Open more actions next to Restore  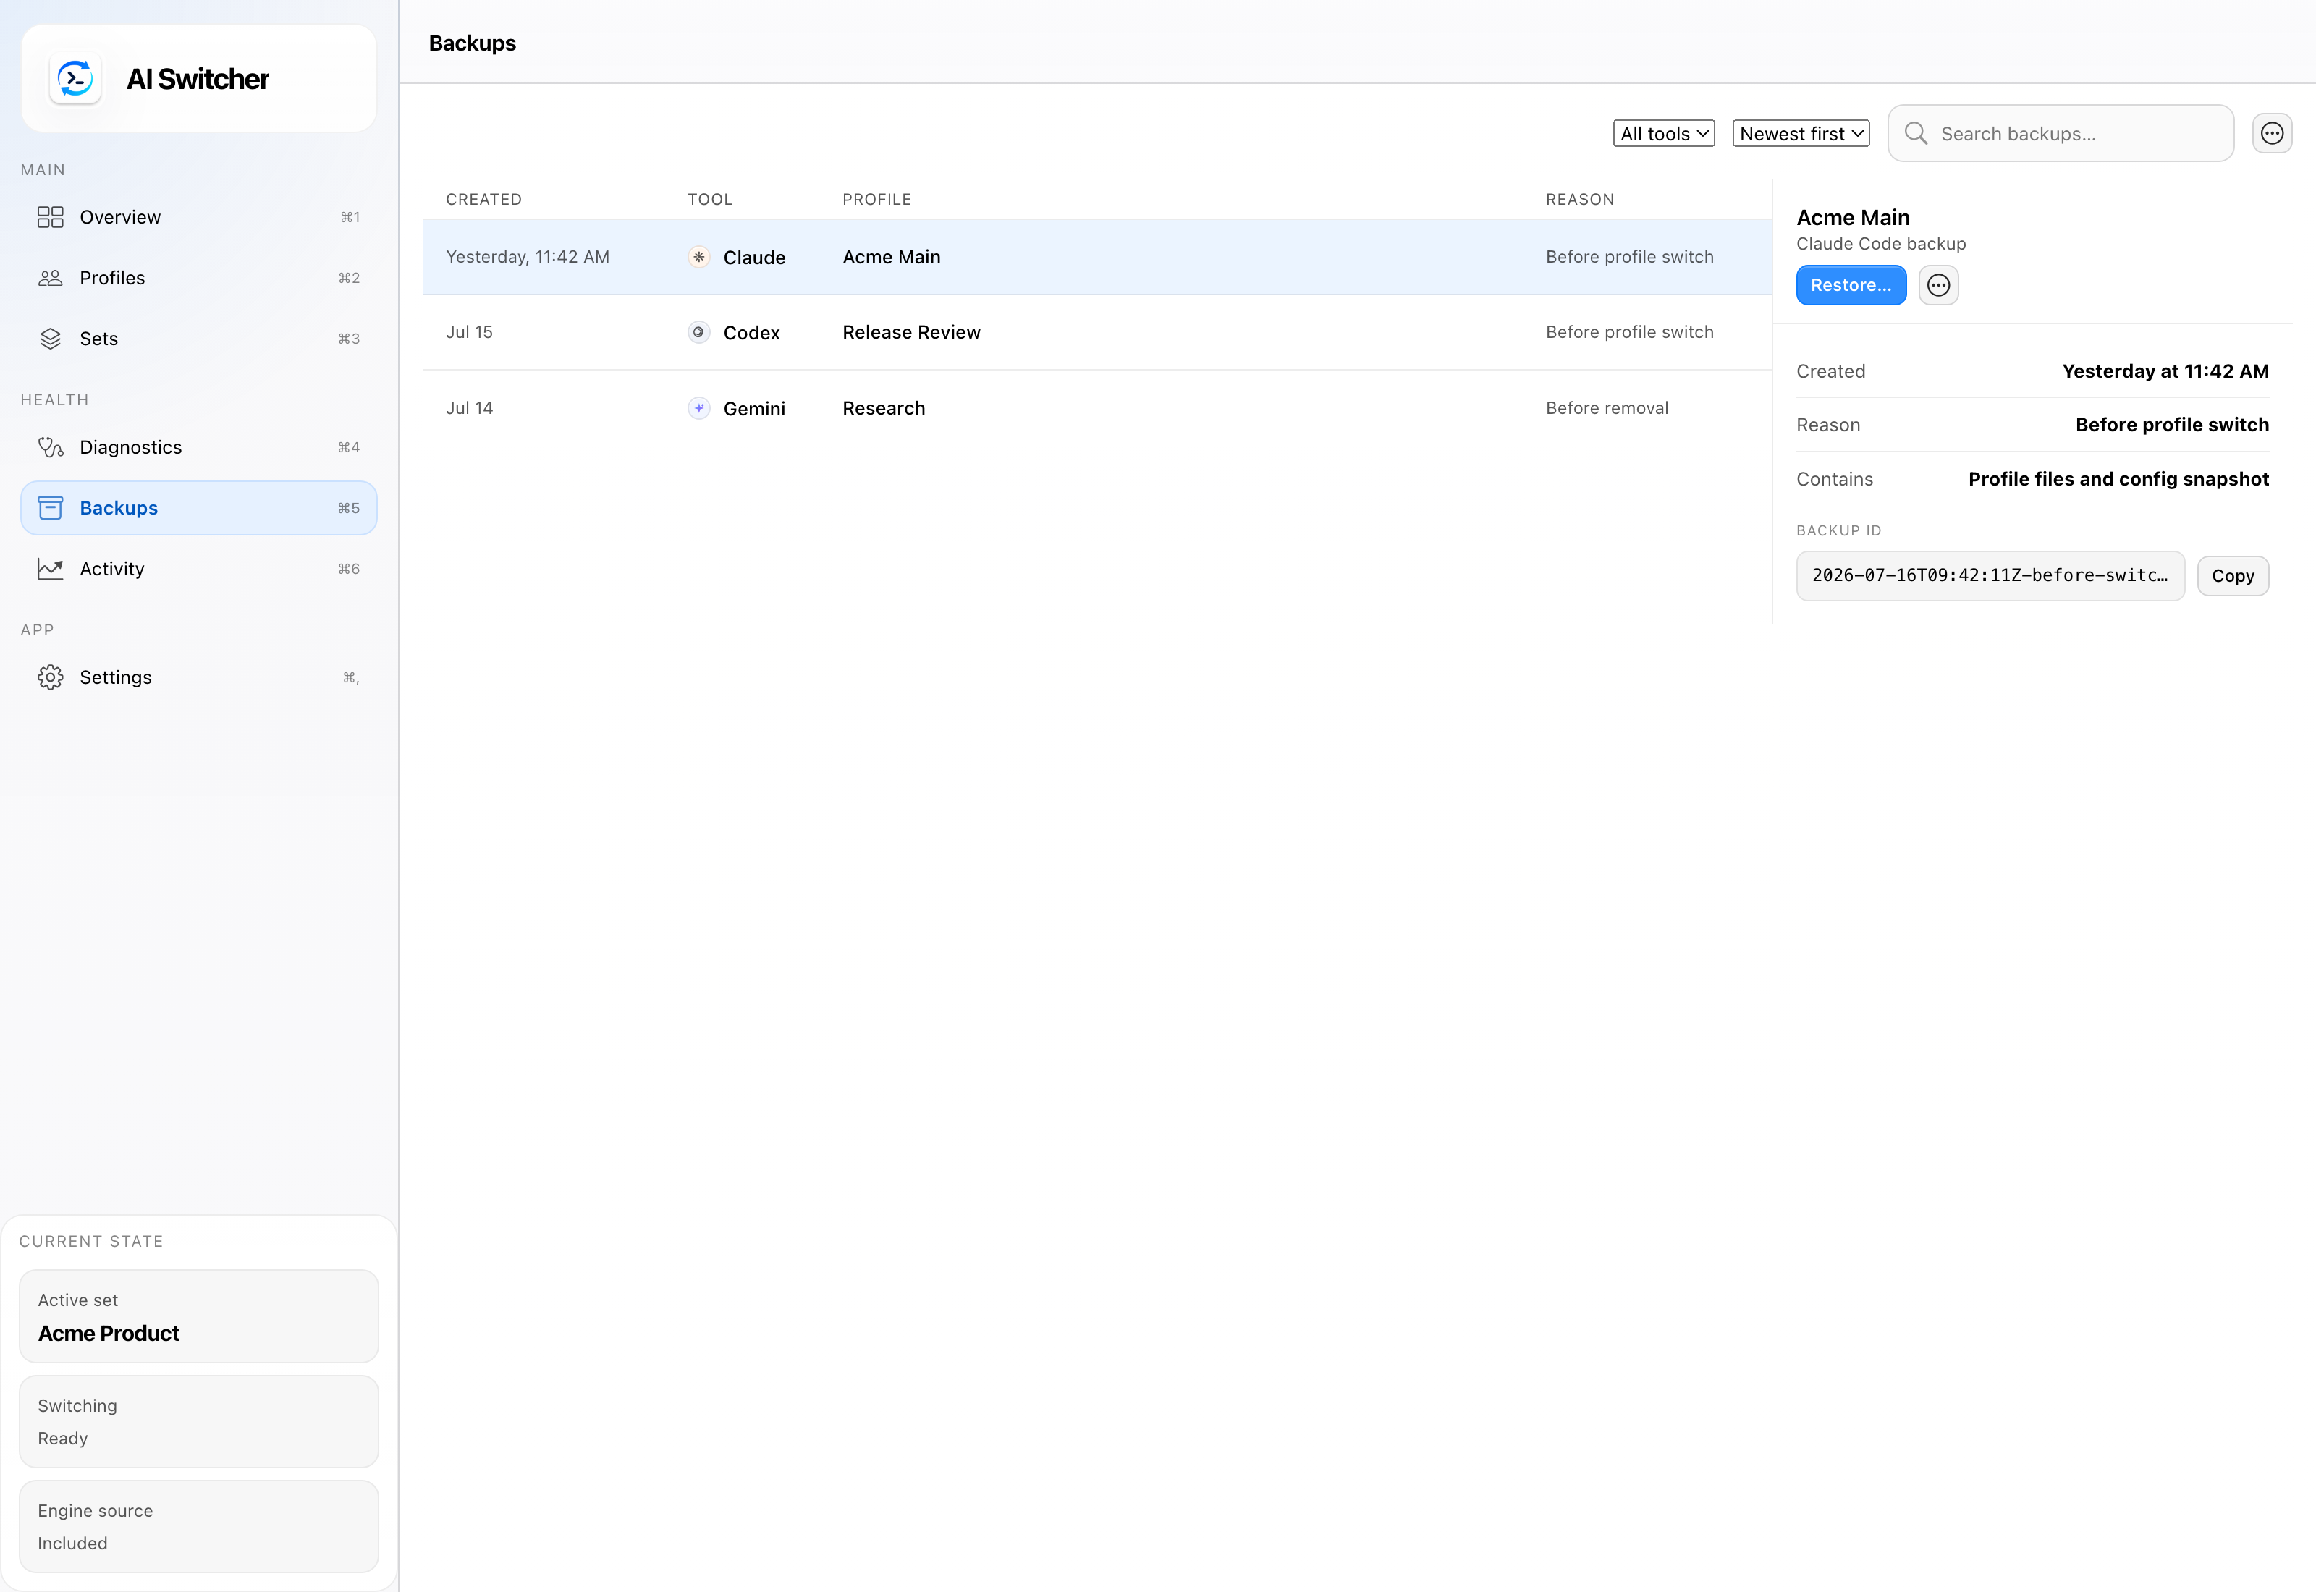1938,285
